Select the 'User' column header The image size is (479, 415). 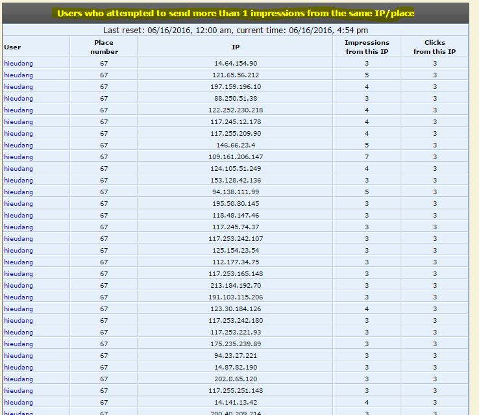(12, 47)
